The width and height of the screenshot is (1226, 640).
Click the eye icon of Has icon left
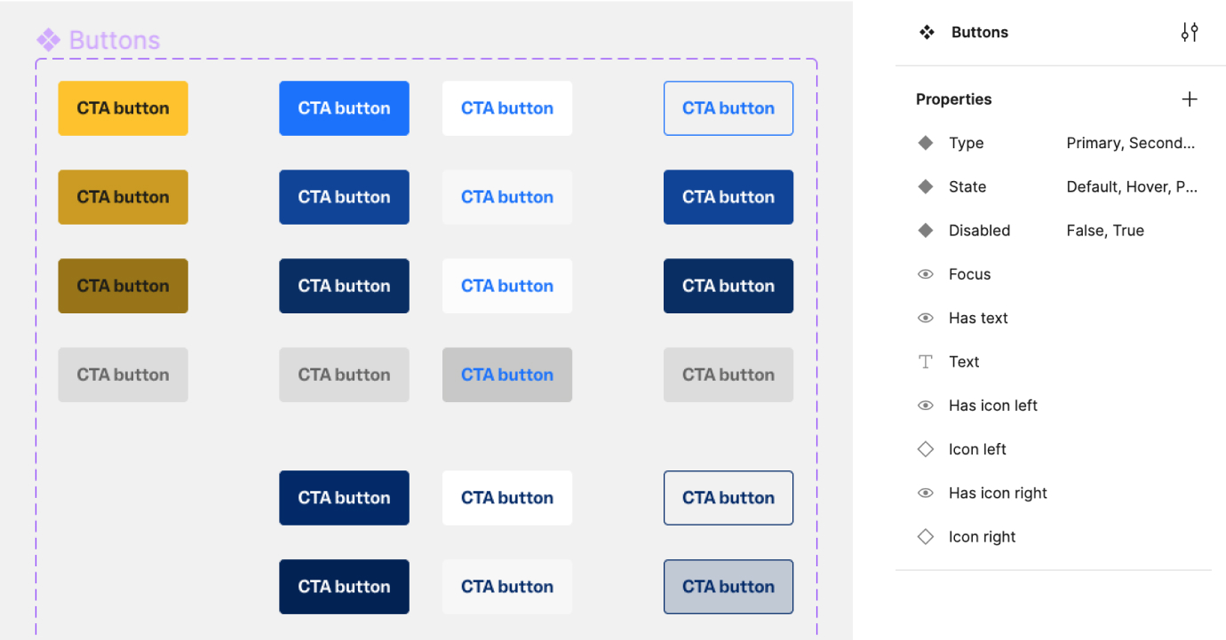coord(926,406)
